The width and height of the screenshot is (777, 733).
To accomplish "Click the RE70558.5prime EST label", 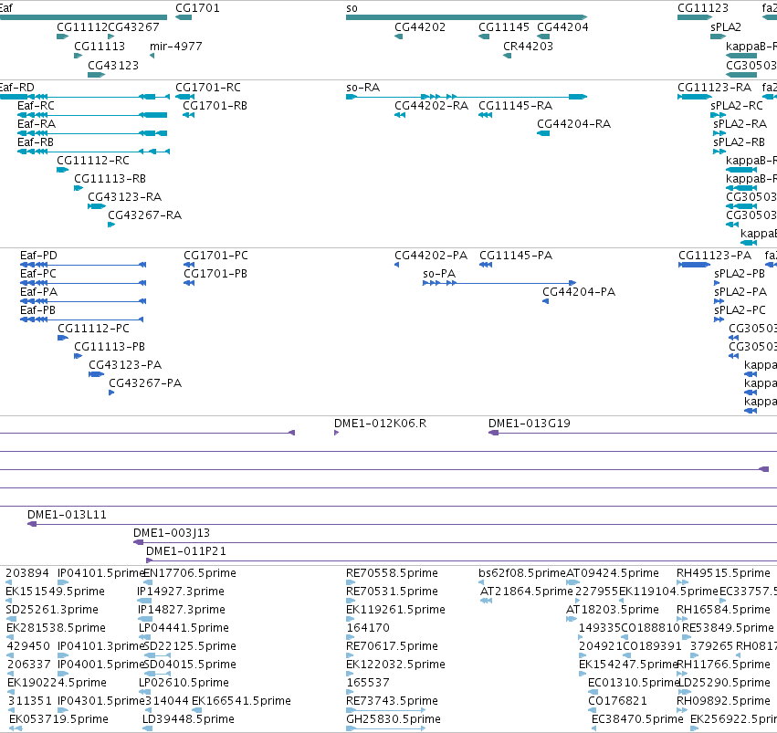I will [392, 573].
